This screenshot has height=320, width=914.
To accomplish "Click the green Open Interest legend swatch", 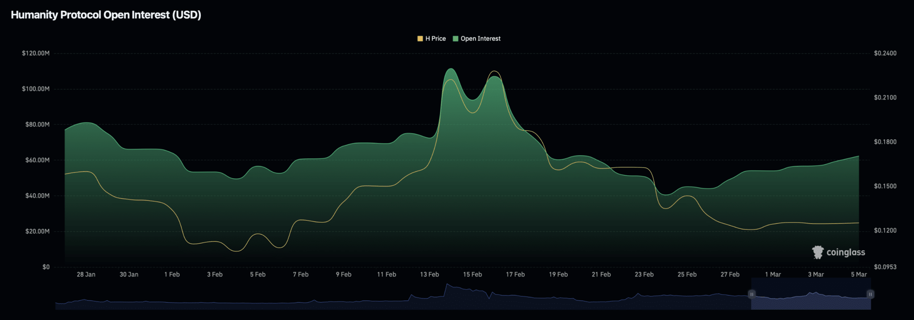I will [x=456, y=39].
